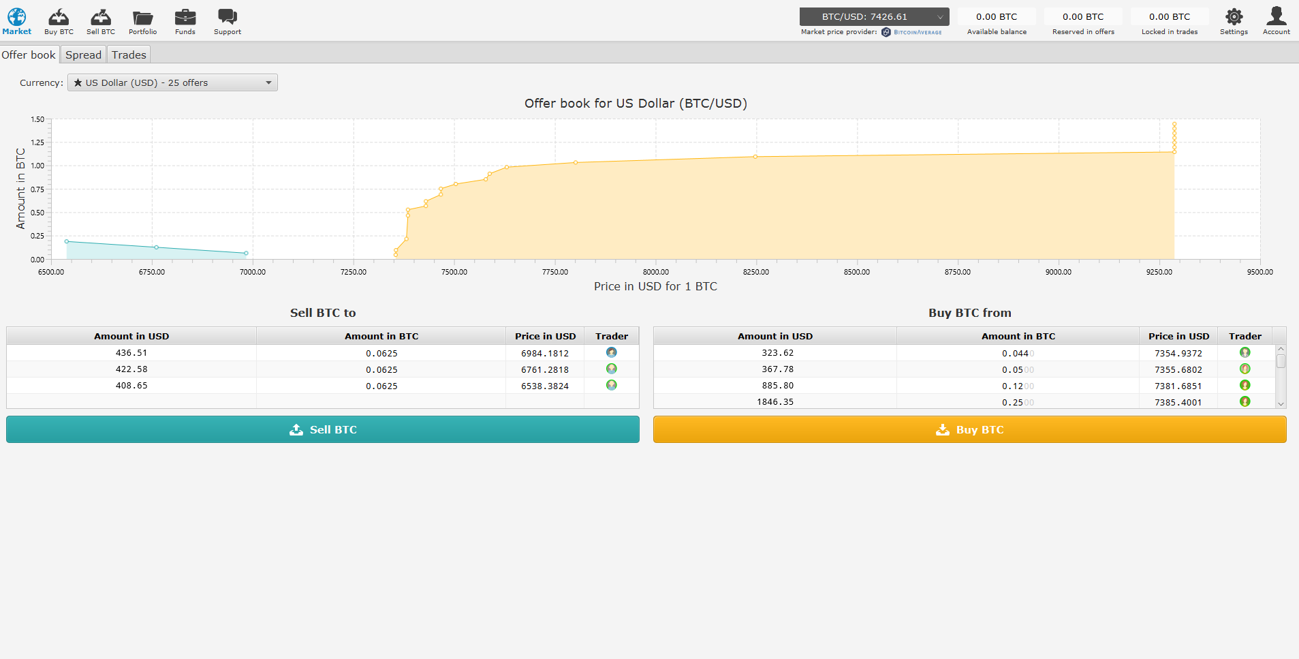This screenshot has height=659, width=1299.
Task: Sort buy table by Amount in USD
Action: pyautogui.click(x=775, y=336)
